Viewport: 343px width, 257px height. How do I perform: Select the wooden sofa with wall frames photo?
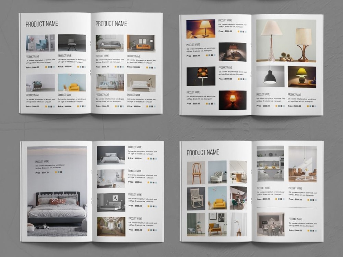tap(217, 224)
